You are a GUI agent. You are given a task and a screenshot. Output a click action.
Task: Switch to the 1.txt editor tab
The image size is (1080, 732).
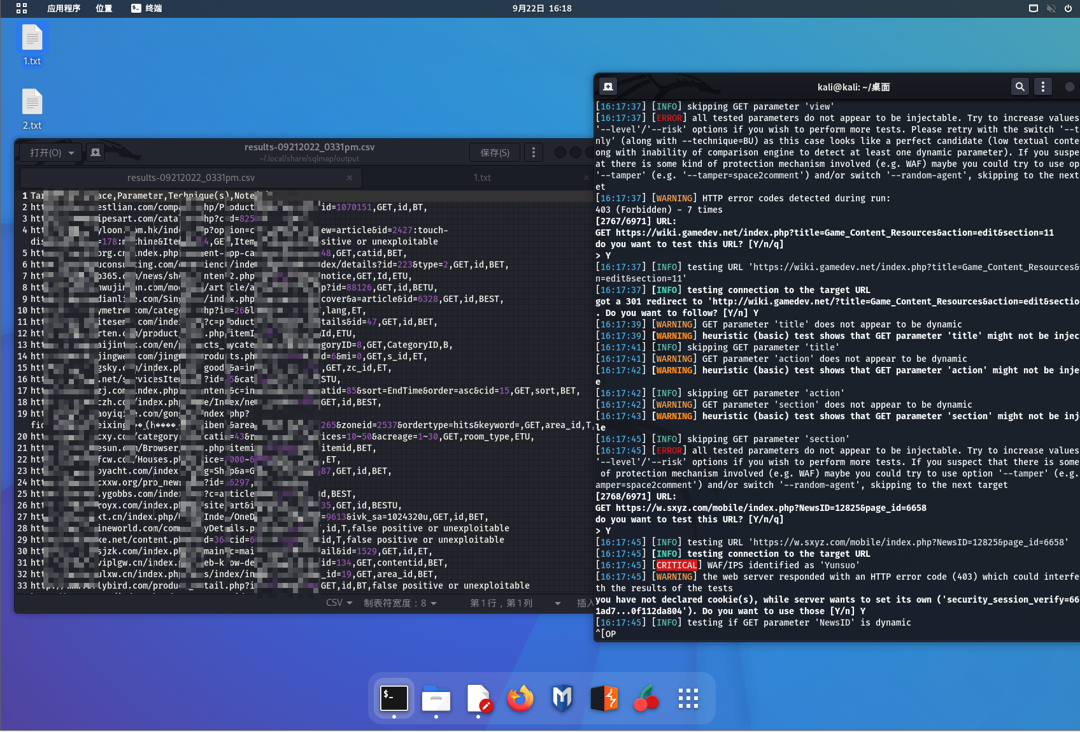point(481,178)
